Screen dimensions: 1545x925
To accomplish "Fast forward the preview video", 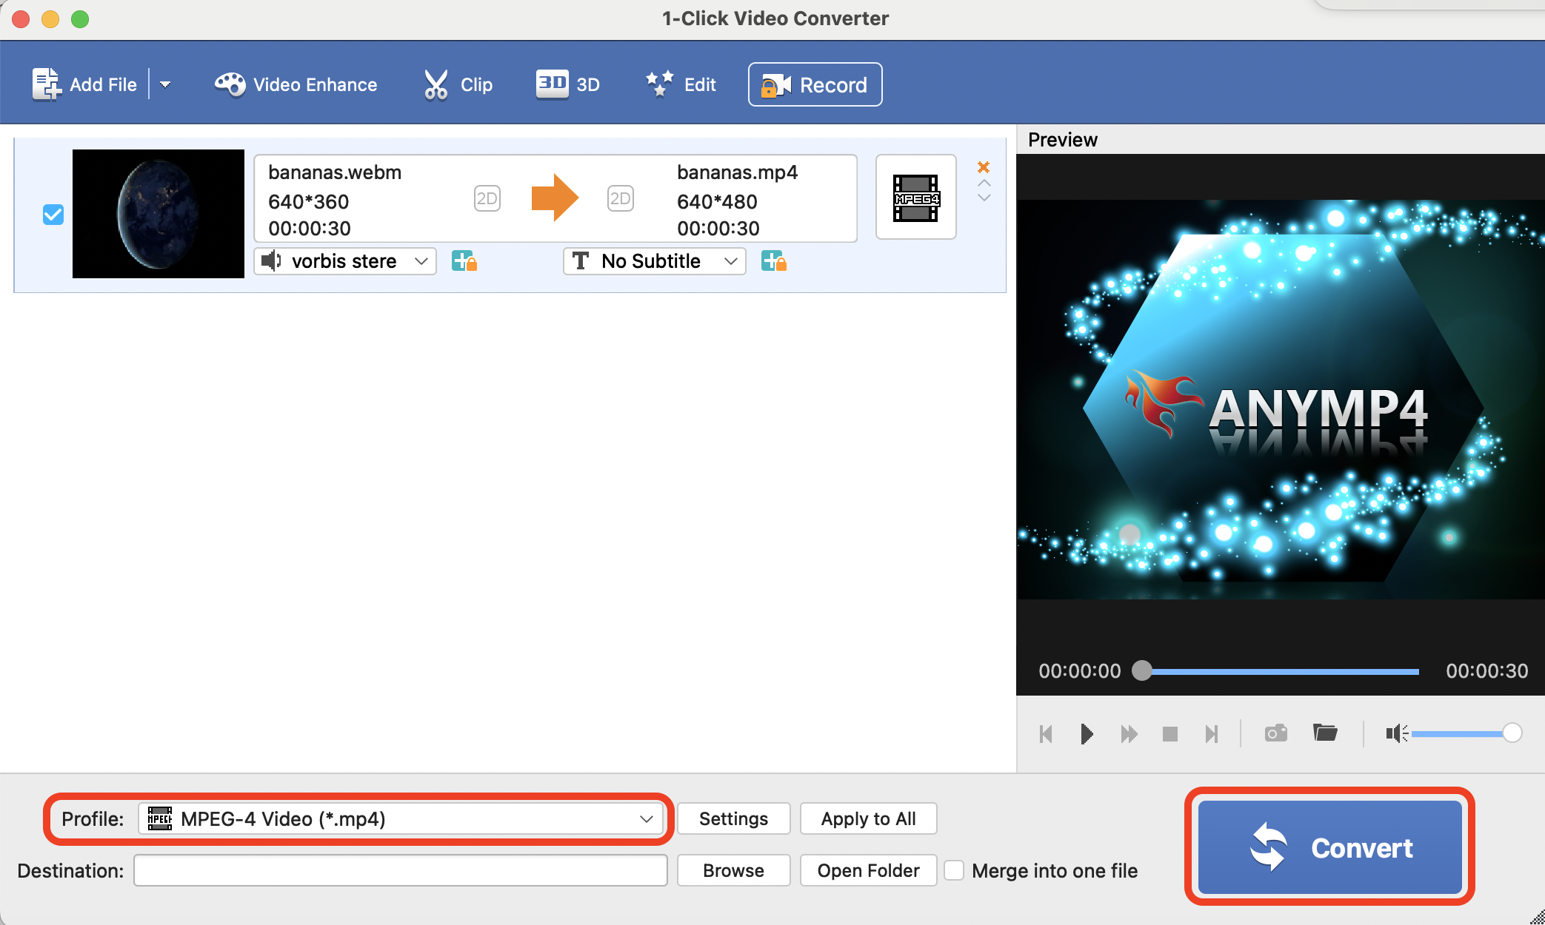I will [x=1129, y=734].
